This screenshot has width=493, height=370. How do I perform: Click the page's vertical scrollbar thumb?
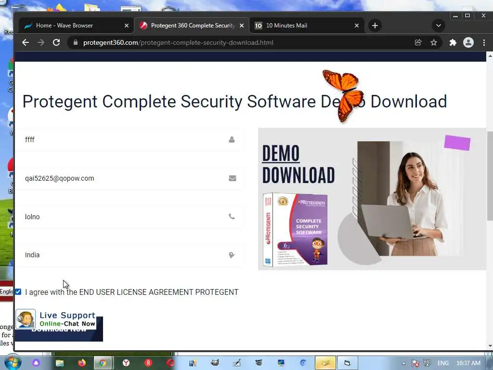pyautogui.click(x=490, y=176)
